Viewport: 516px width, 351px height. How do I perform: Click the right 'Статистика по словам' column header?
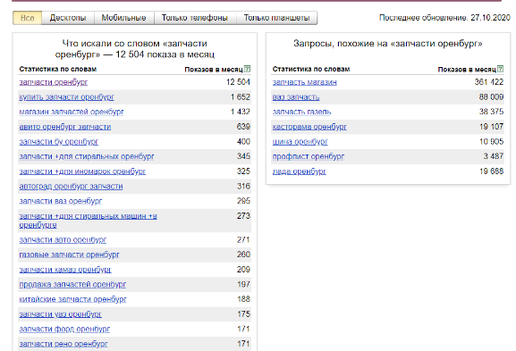point(311,69)
